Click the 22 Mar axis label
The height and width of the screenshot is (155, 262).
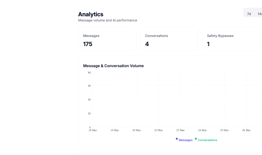(158, 130)
